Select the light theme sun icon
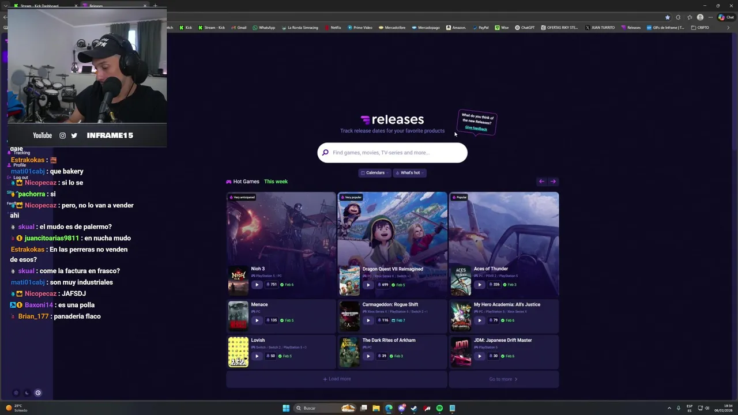This screenshot has height=415, width=738. (x=16, y=393)
